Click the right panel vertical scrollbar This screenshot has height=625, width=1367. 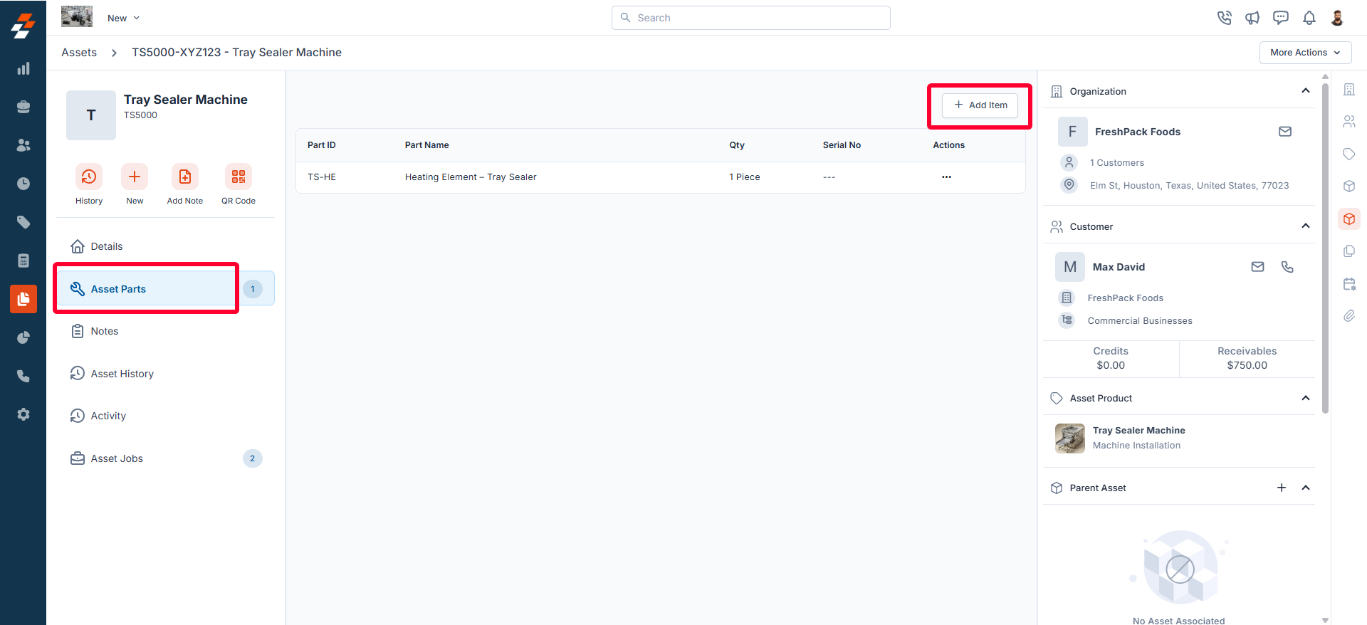coord(1325,248)
